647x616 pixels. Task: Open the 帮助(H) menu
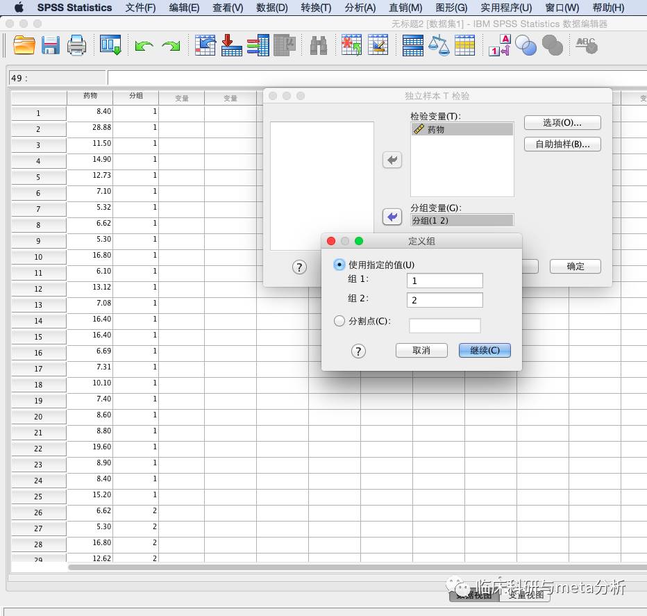tap(608, 8)
